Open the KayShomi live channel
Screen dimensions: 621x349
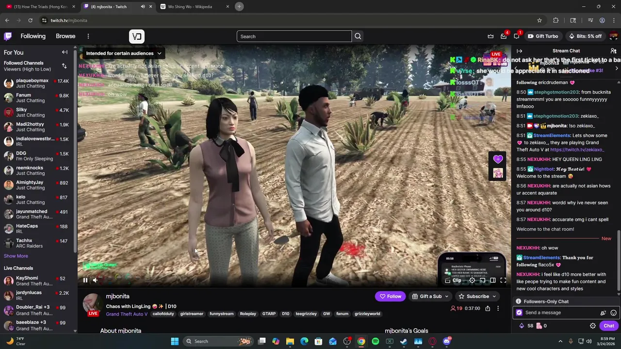(x=37, y=281)
